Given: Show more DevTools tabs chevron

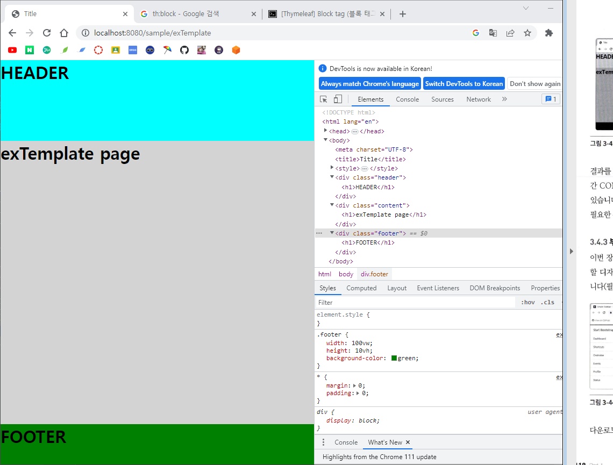Looking at the screenshot, I should (504, 99).
